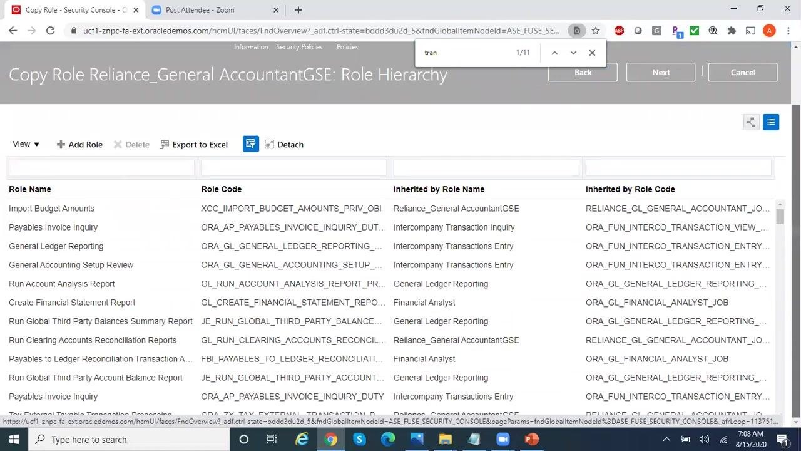801x451 pixels.
Task: Select the Import Budget Amounts row
Action: click(x=392, y=209)
